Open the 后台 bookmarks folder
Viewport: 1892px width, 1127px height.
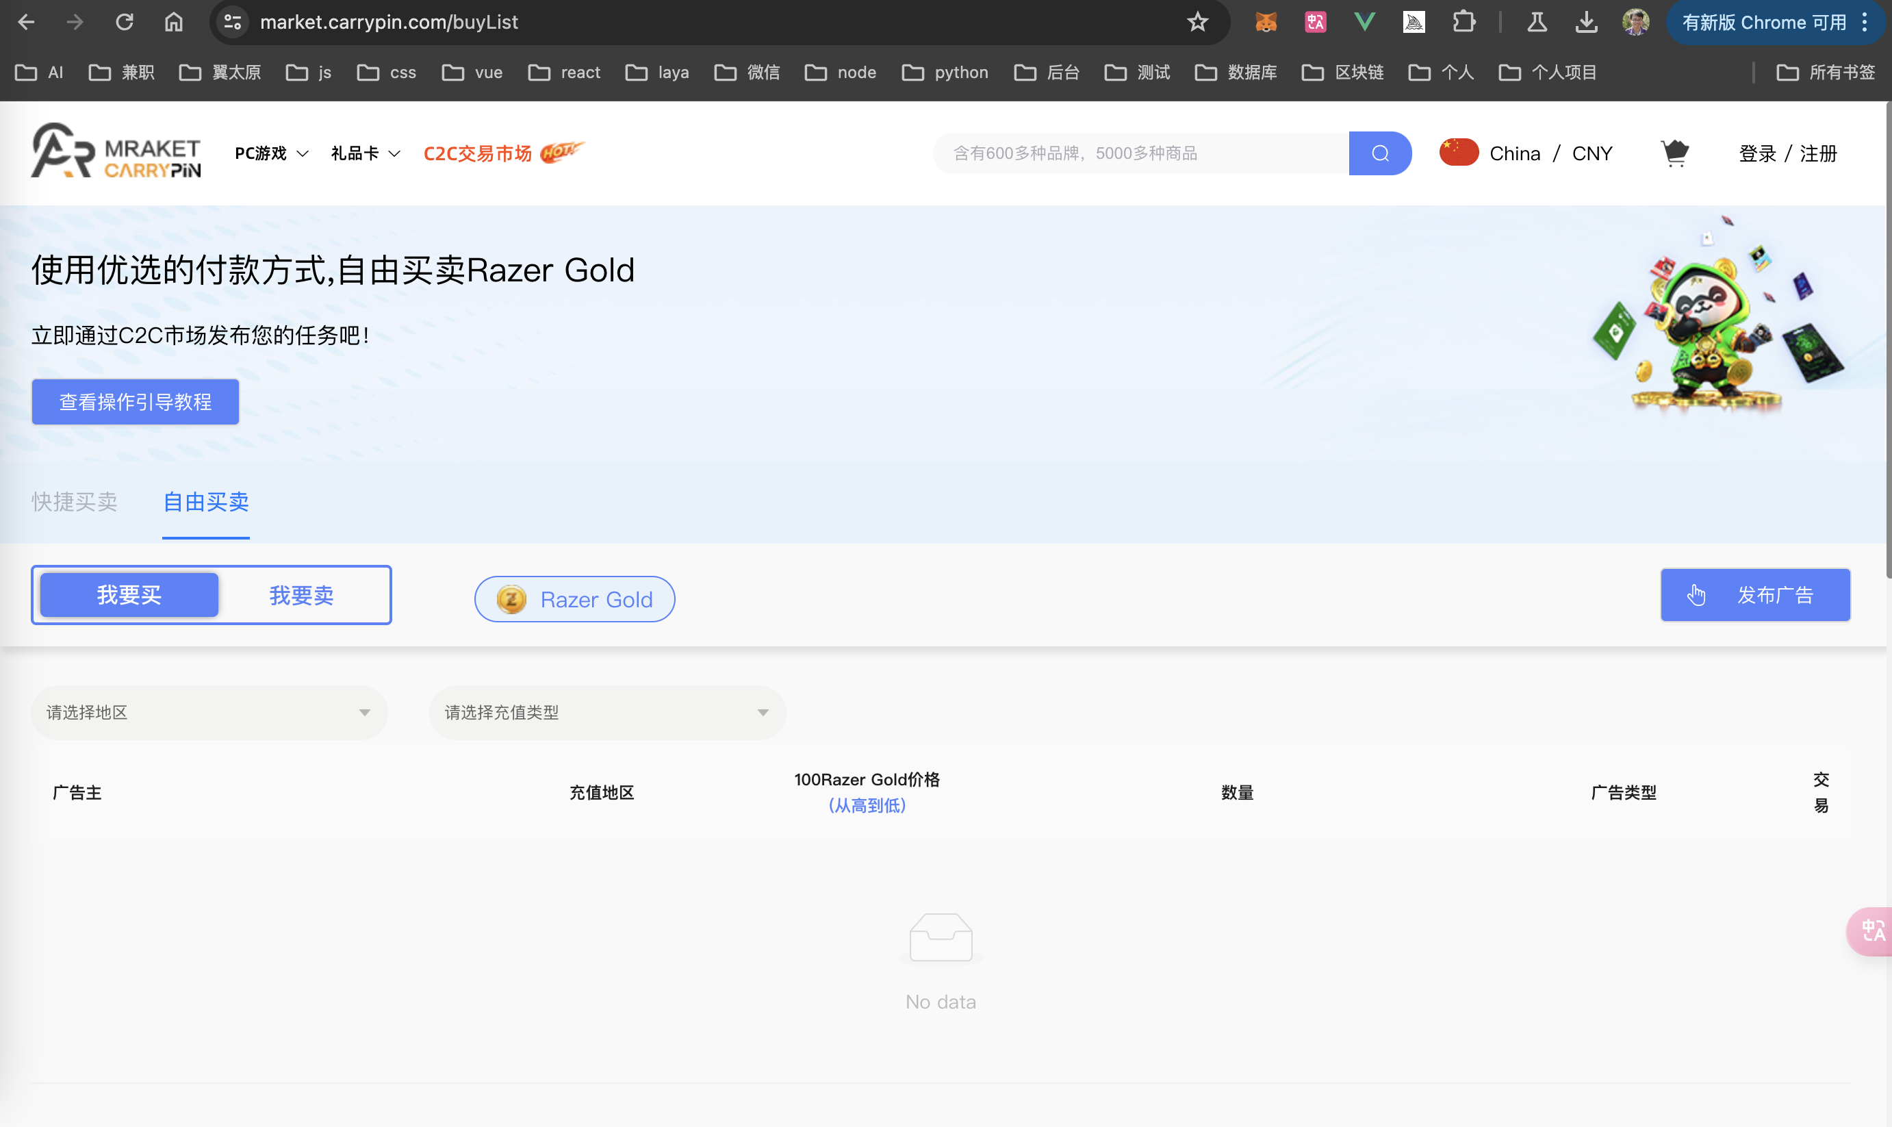[x=1046, y=72]
